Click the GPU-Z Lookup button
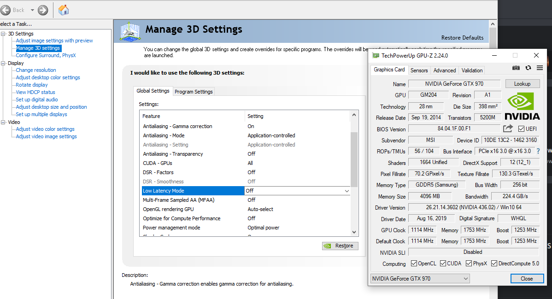The width and height of the screenshot is (552, 299). 523,84
